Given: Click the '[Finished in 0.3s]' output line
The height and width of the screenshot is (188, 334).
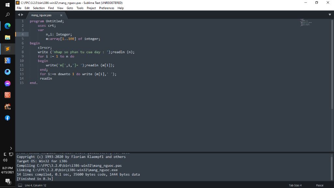Looking at the screenshot, I should pyautogui.click(x=35, y=179).
